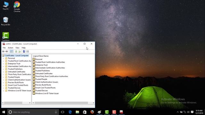Select Trusted Publishers in right list
The image size is (205, 115).
(43, 71)
